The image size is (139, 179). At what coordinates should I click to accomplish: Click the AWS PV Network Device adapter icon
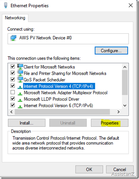click(x=13, y=38)
